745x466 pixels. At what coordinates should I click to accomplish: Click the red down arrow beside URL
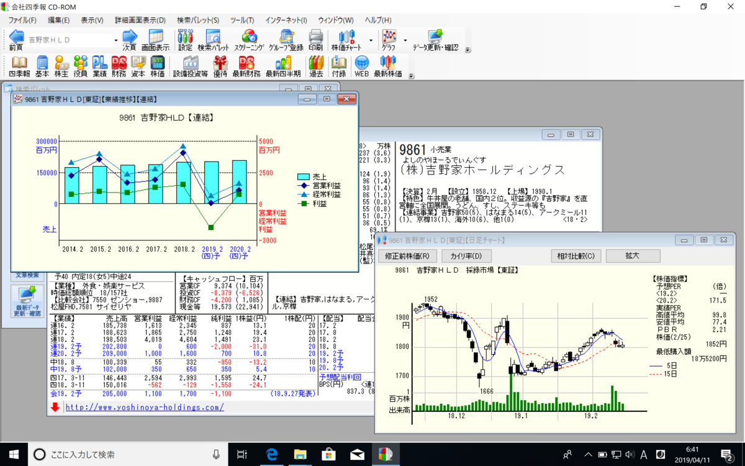(56, 408)
